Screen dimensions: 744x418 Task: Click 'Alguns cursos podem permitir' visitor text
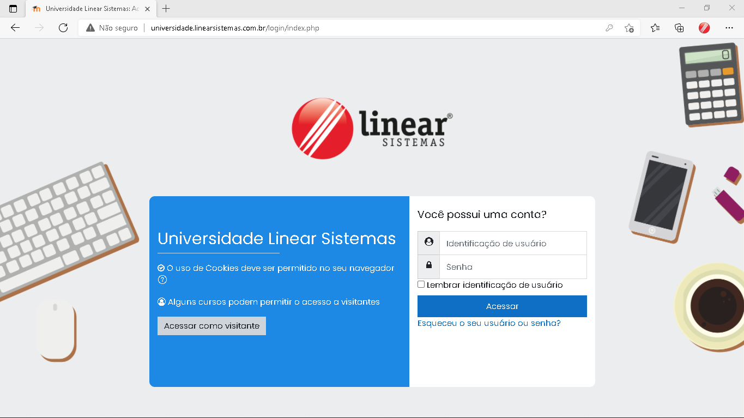[274, 302]
